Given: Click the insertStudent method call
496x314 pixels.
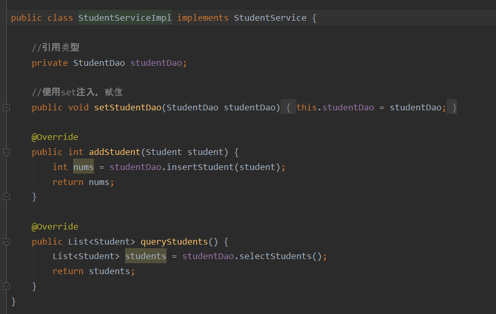Looking at the screenshot, I should (200, 167).
